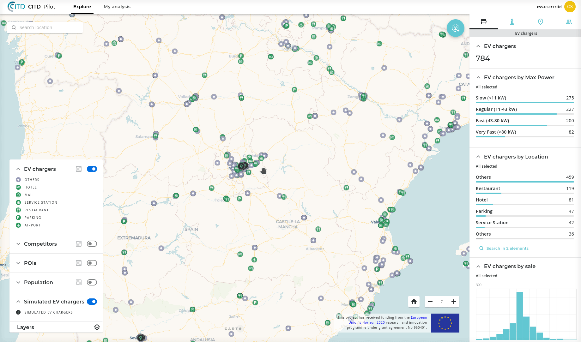Viewport: 581px width, 342px height.
Task: Collapse the Simulated EV chargers legend
Action: [18, 302]
